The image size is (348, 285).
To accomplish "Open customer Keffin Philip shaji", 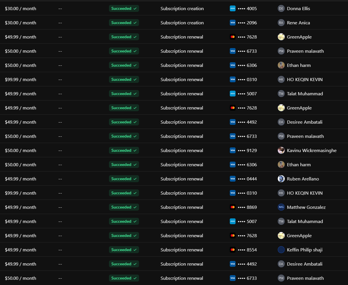I will click(x=305, y=250).
